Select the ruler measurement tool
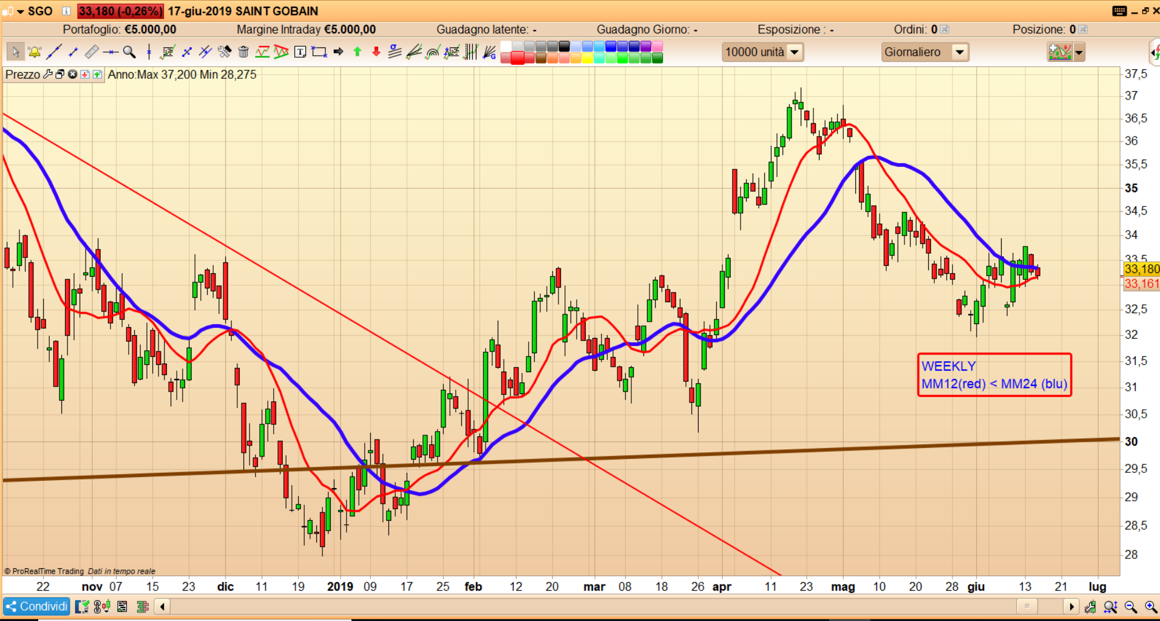 point(92,52)
